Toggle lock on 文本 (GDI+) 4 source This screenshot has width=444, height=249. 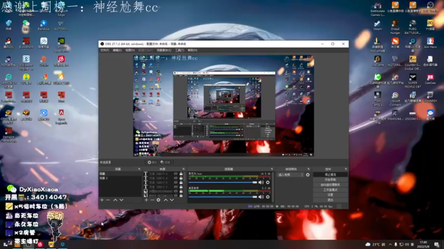coord(181,178)
